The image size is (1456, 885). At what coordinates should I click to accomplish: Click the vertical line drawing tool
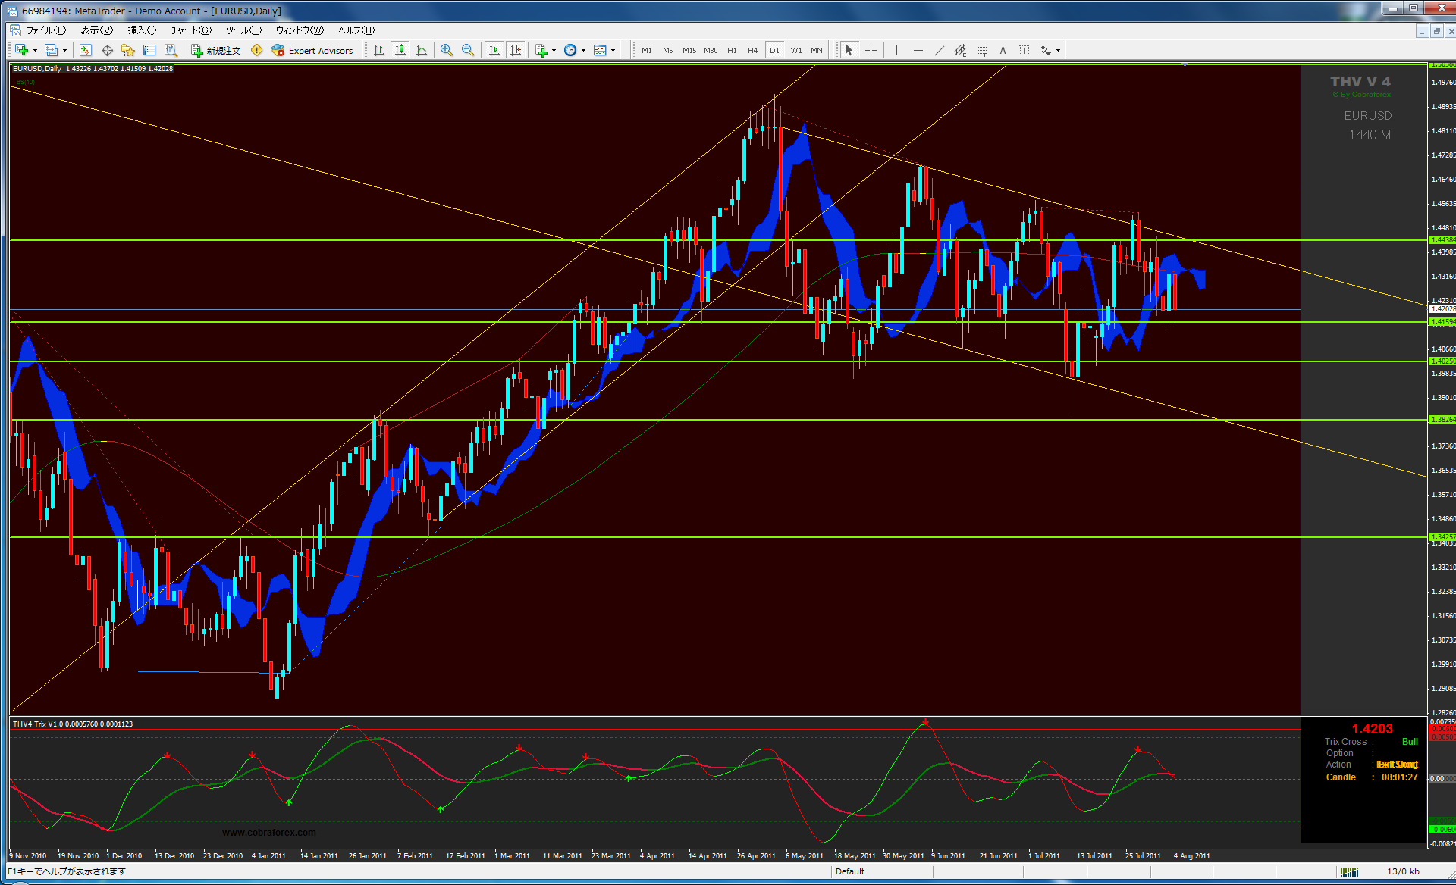[896, 50]
